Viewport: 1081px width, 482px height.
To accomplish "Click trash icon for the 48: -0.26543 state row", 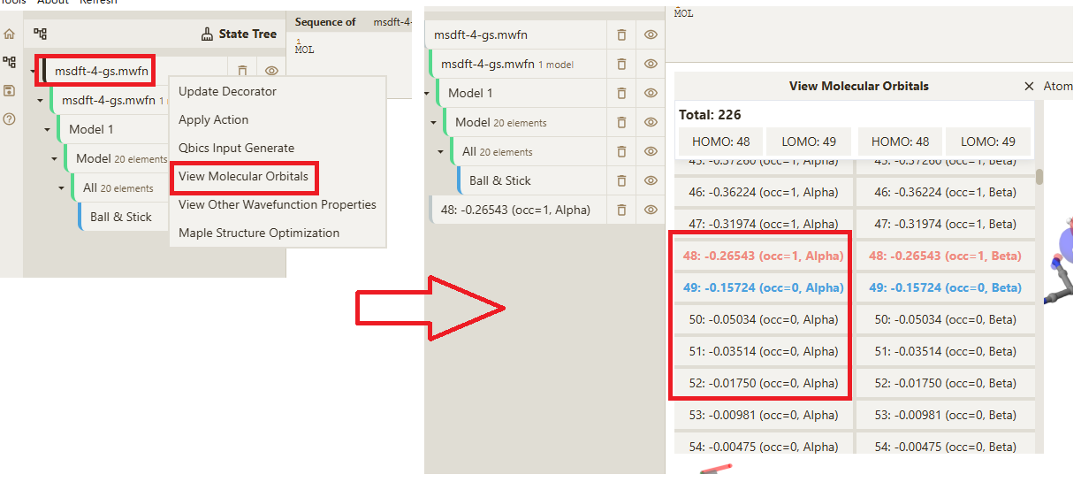I will (x=621, y=210).
